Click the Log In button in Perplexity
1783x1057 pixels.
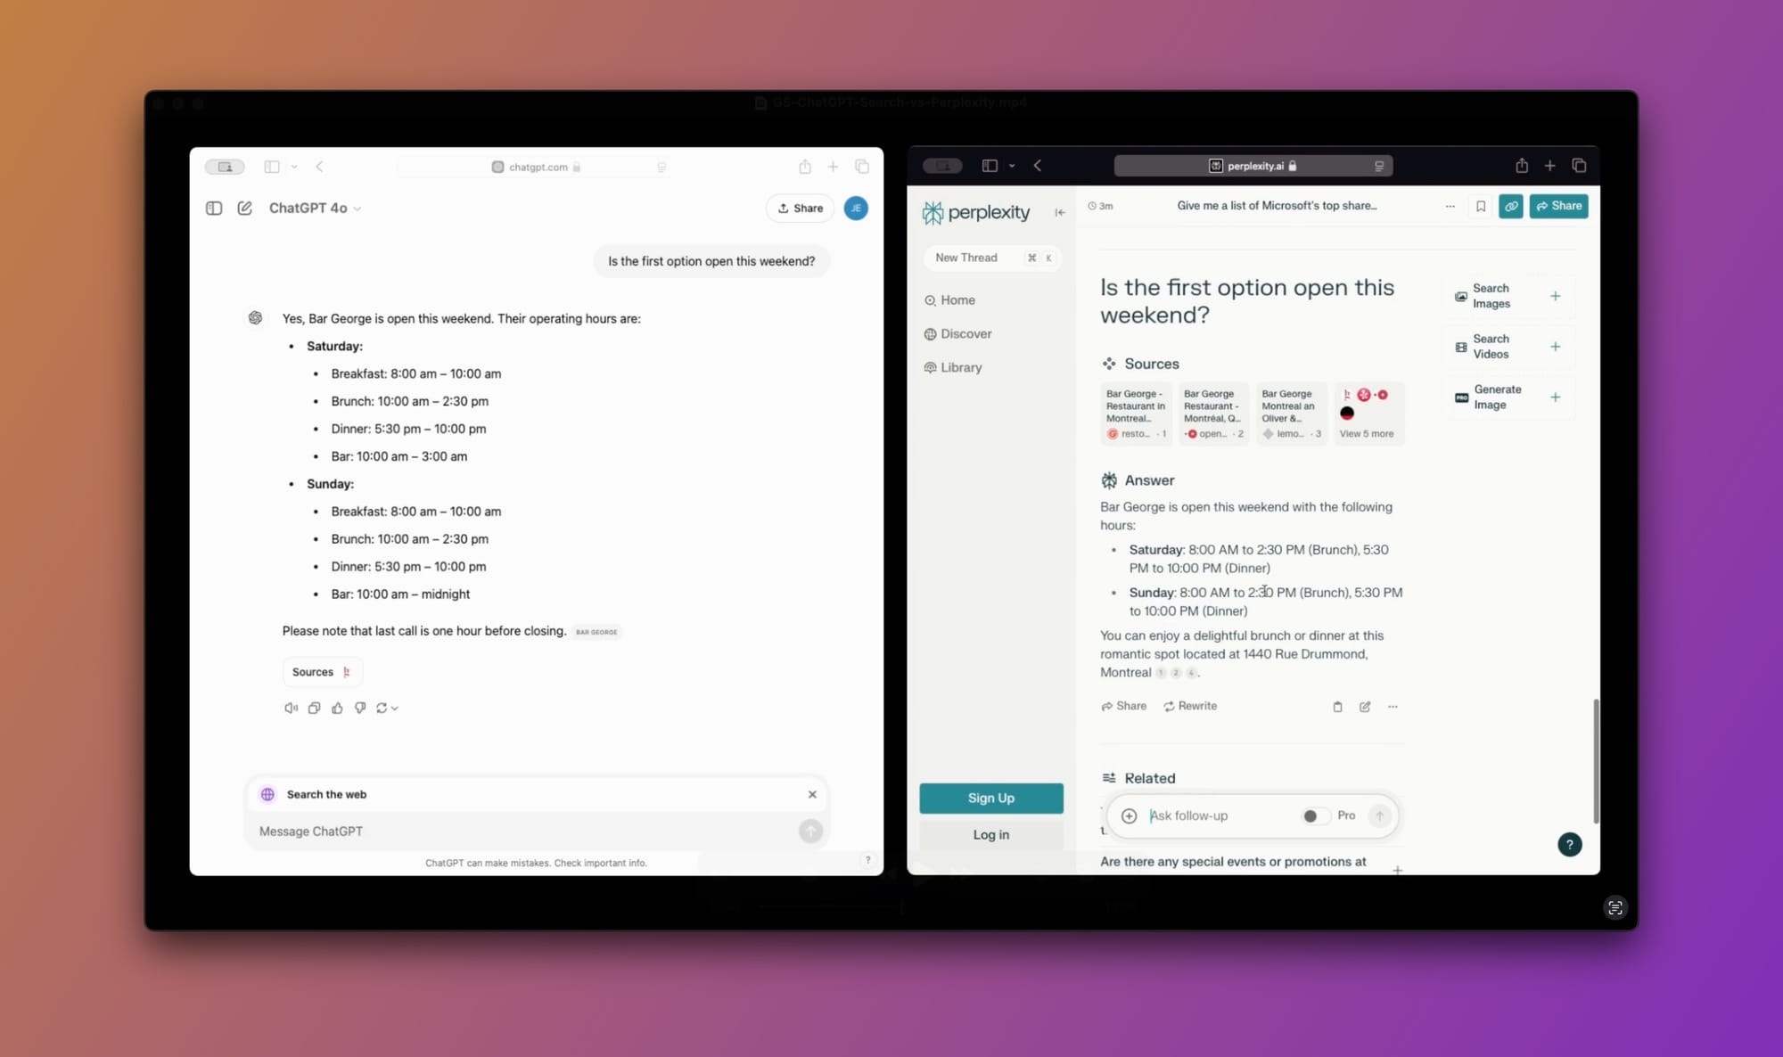991,833
